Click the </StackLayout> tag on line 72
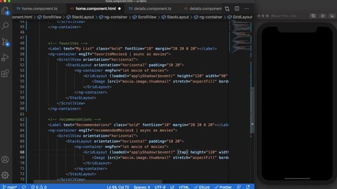The height and width of the screenshot is (189, 337). point(81,174)
